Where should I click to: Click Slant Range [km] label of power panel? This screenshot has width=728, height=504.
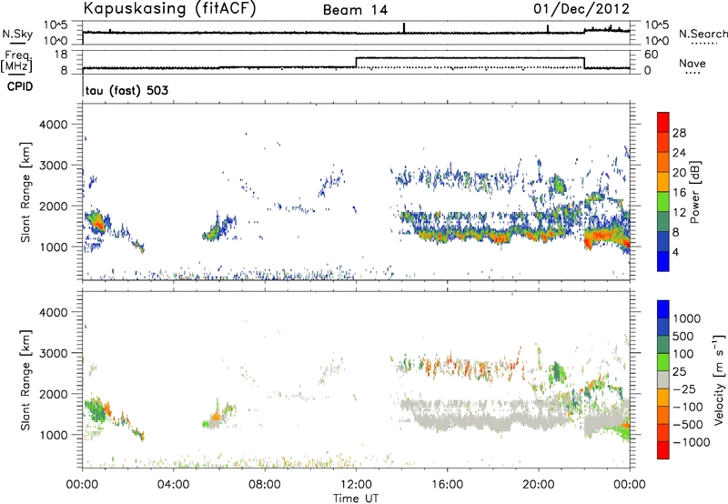coord(25,192)
